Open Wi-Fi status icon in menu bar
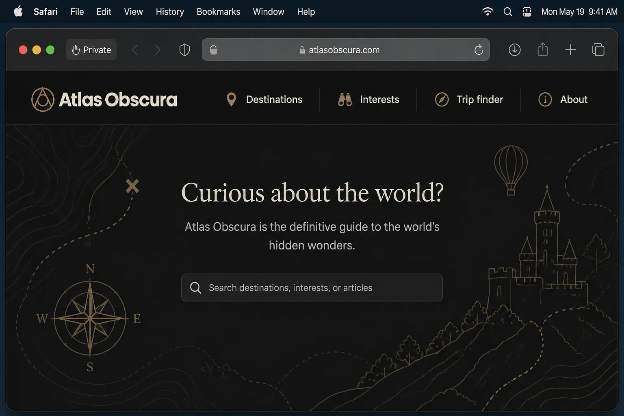This screenshot has height=416, width=624. 487,12
